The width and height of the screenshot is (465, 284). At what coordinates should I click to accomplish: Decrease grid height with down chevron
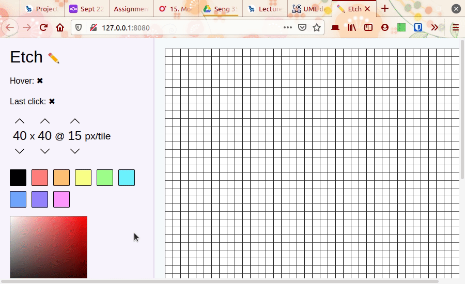click(45, 151)
